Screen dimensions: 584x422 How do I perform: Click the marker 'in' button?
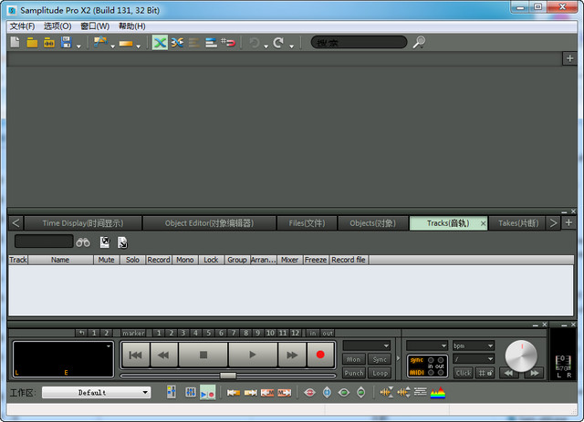click(312, 333)
